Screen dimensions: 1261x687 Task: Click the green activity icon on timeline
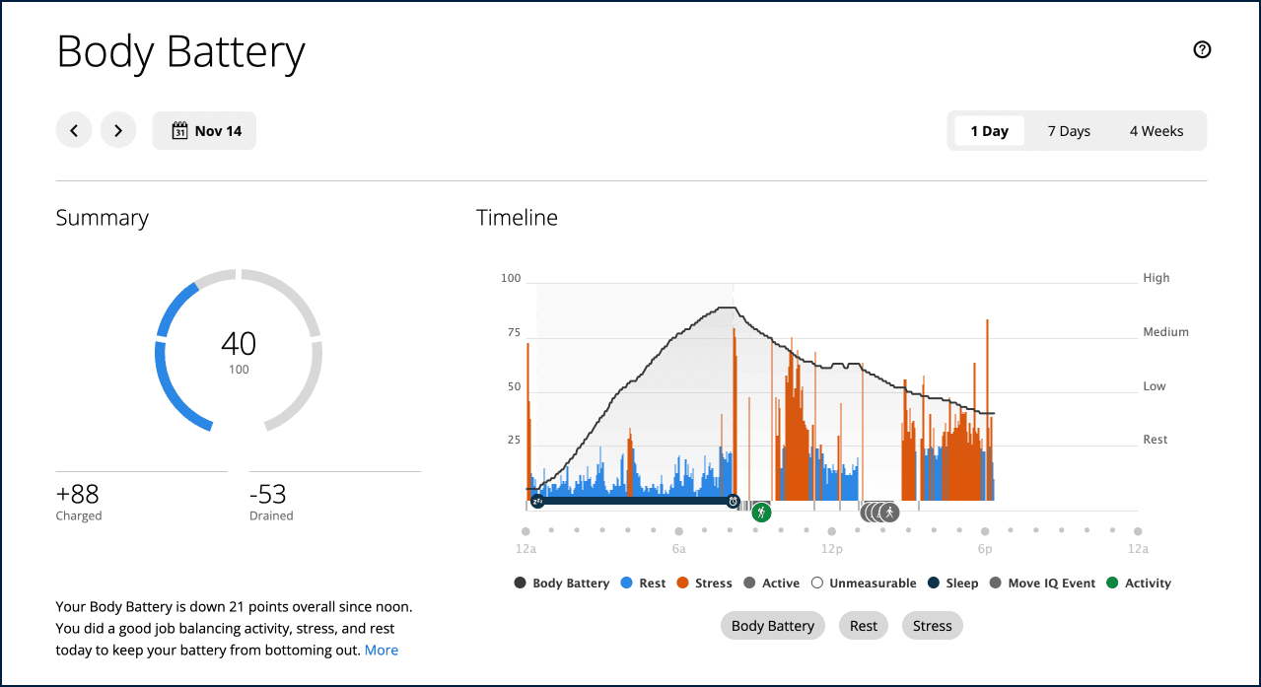point(761,512)
